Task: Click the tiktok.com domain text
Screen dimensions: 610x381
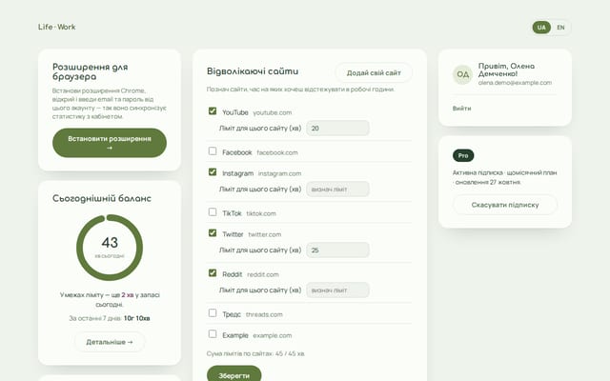Action: [x=261, y=213]
